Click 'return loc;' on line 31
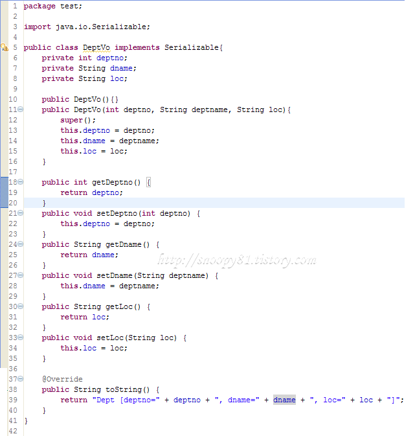This screenshot has width=415, height=436. point(85,317)
